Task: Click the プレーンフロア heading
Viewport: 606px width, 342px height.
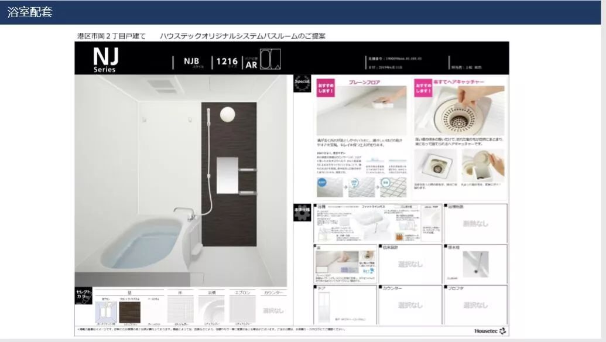Action: (364, 83)
